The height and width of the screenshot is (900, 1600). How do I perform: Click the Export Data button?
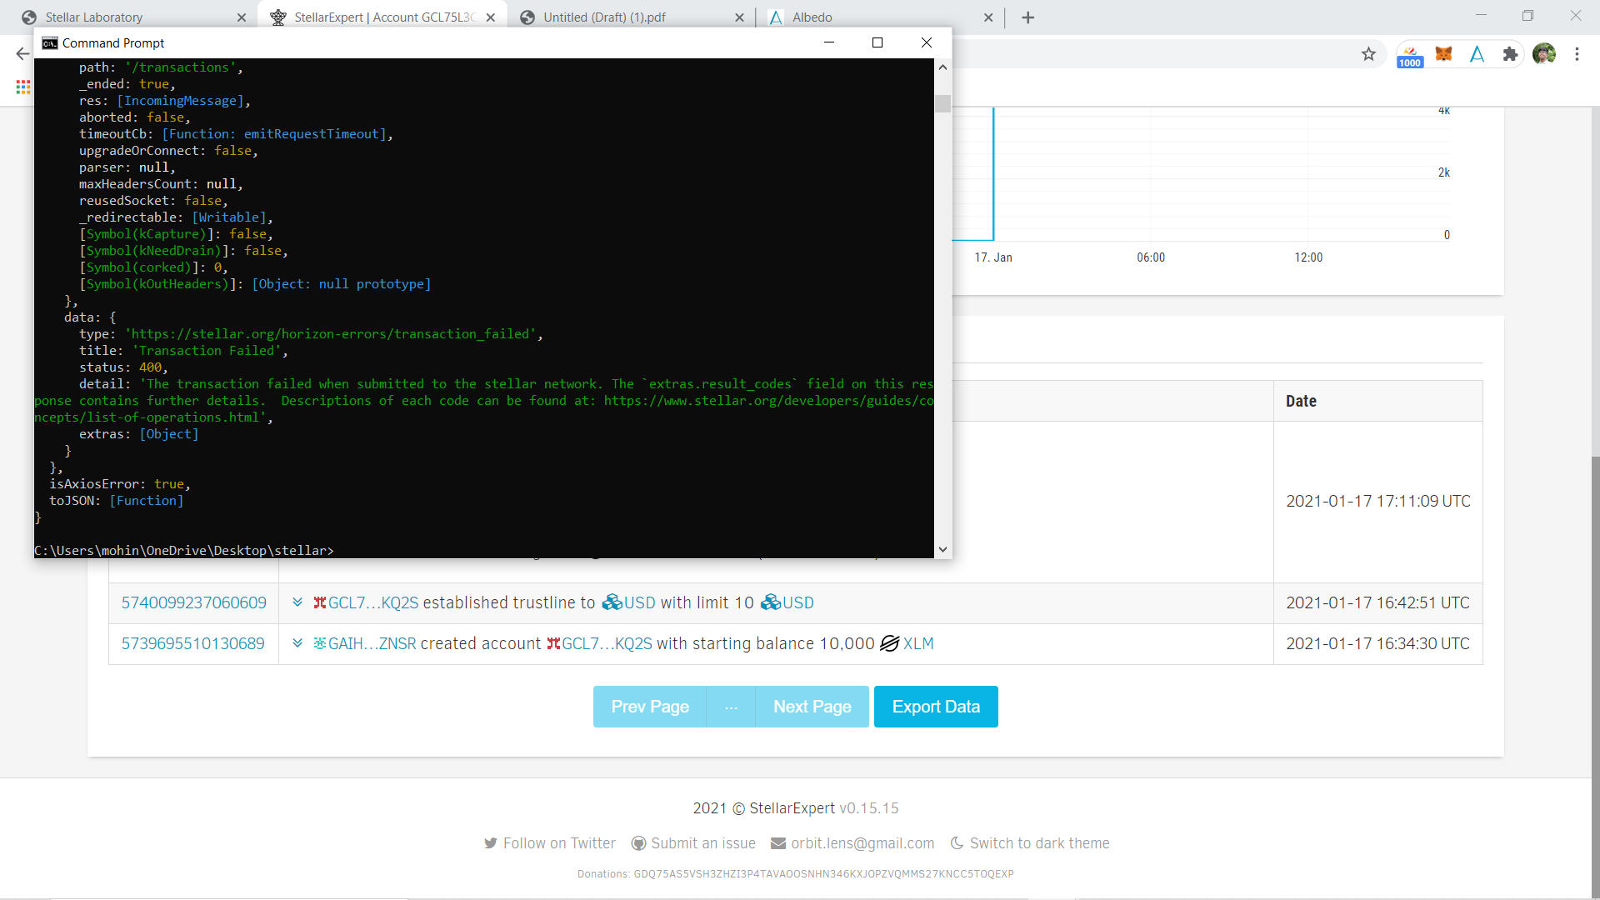(x=936, y=707)
